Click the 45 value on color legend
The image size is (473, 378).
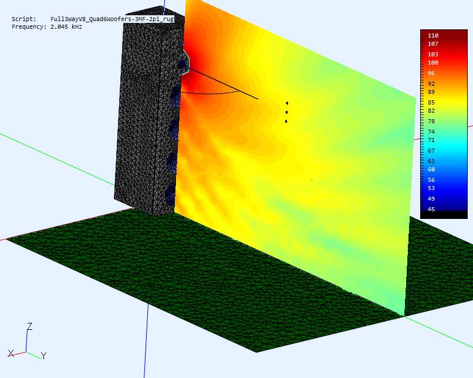coord(431,209)
